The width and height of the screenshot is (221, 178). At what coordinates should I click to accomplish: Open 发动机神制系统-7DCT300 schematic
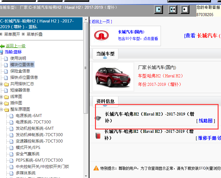click(39, 135)
